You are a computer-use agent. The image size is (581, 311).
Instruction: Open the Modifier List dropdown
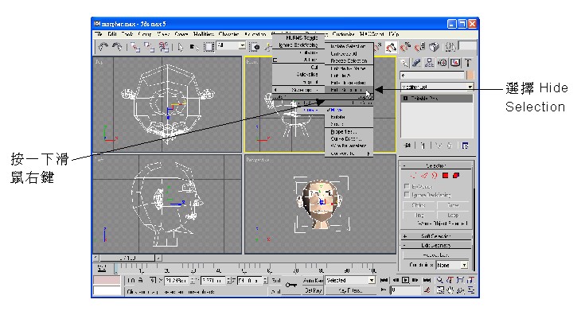tap(437, 87)
